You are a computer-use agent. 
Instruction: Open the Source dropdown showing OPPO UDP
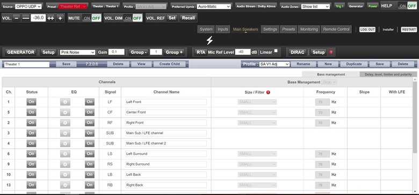[28, 6]
